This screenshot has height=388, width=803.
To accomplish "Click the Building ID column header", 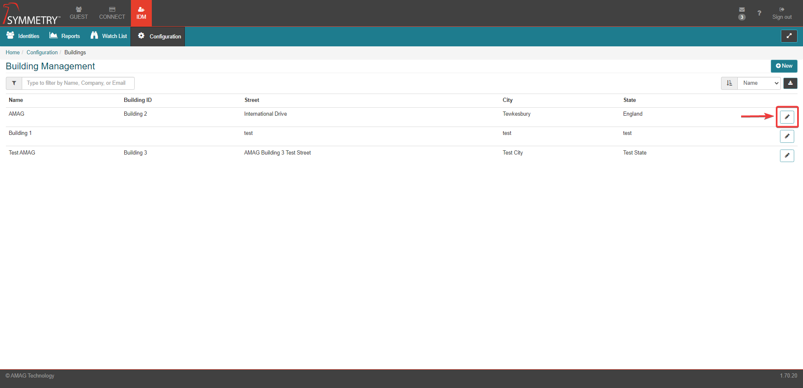I will click(138, 100).
